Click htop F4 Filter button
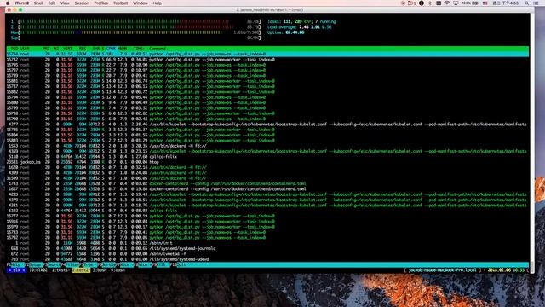Viewport: 545px width, 307px height. [71, 265]
